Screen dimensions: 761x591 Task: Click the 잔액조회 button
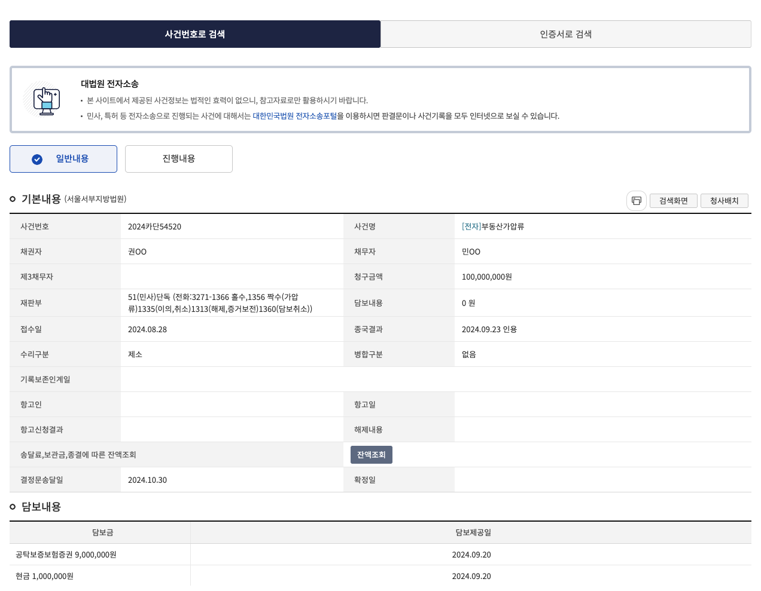(371, 455)
